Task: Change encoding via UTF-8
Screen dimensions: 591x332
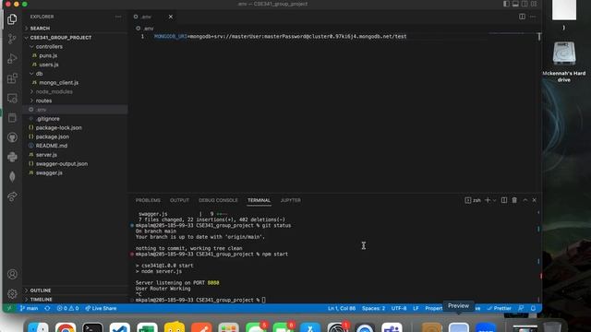Action: pos(399,308)
